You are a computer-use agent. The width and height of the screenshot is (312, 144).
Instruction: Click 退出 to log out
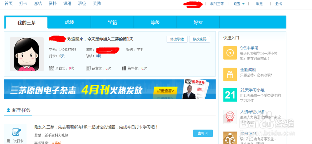278,4
